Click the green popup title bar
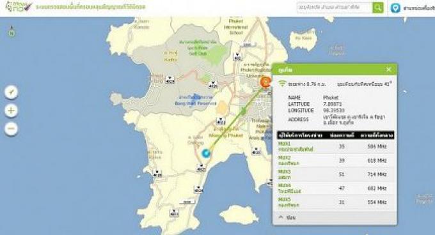Image resolution: width=435 pixels, height=235 pixels. (335, 69)
